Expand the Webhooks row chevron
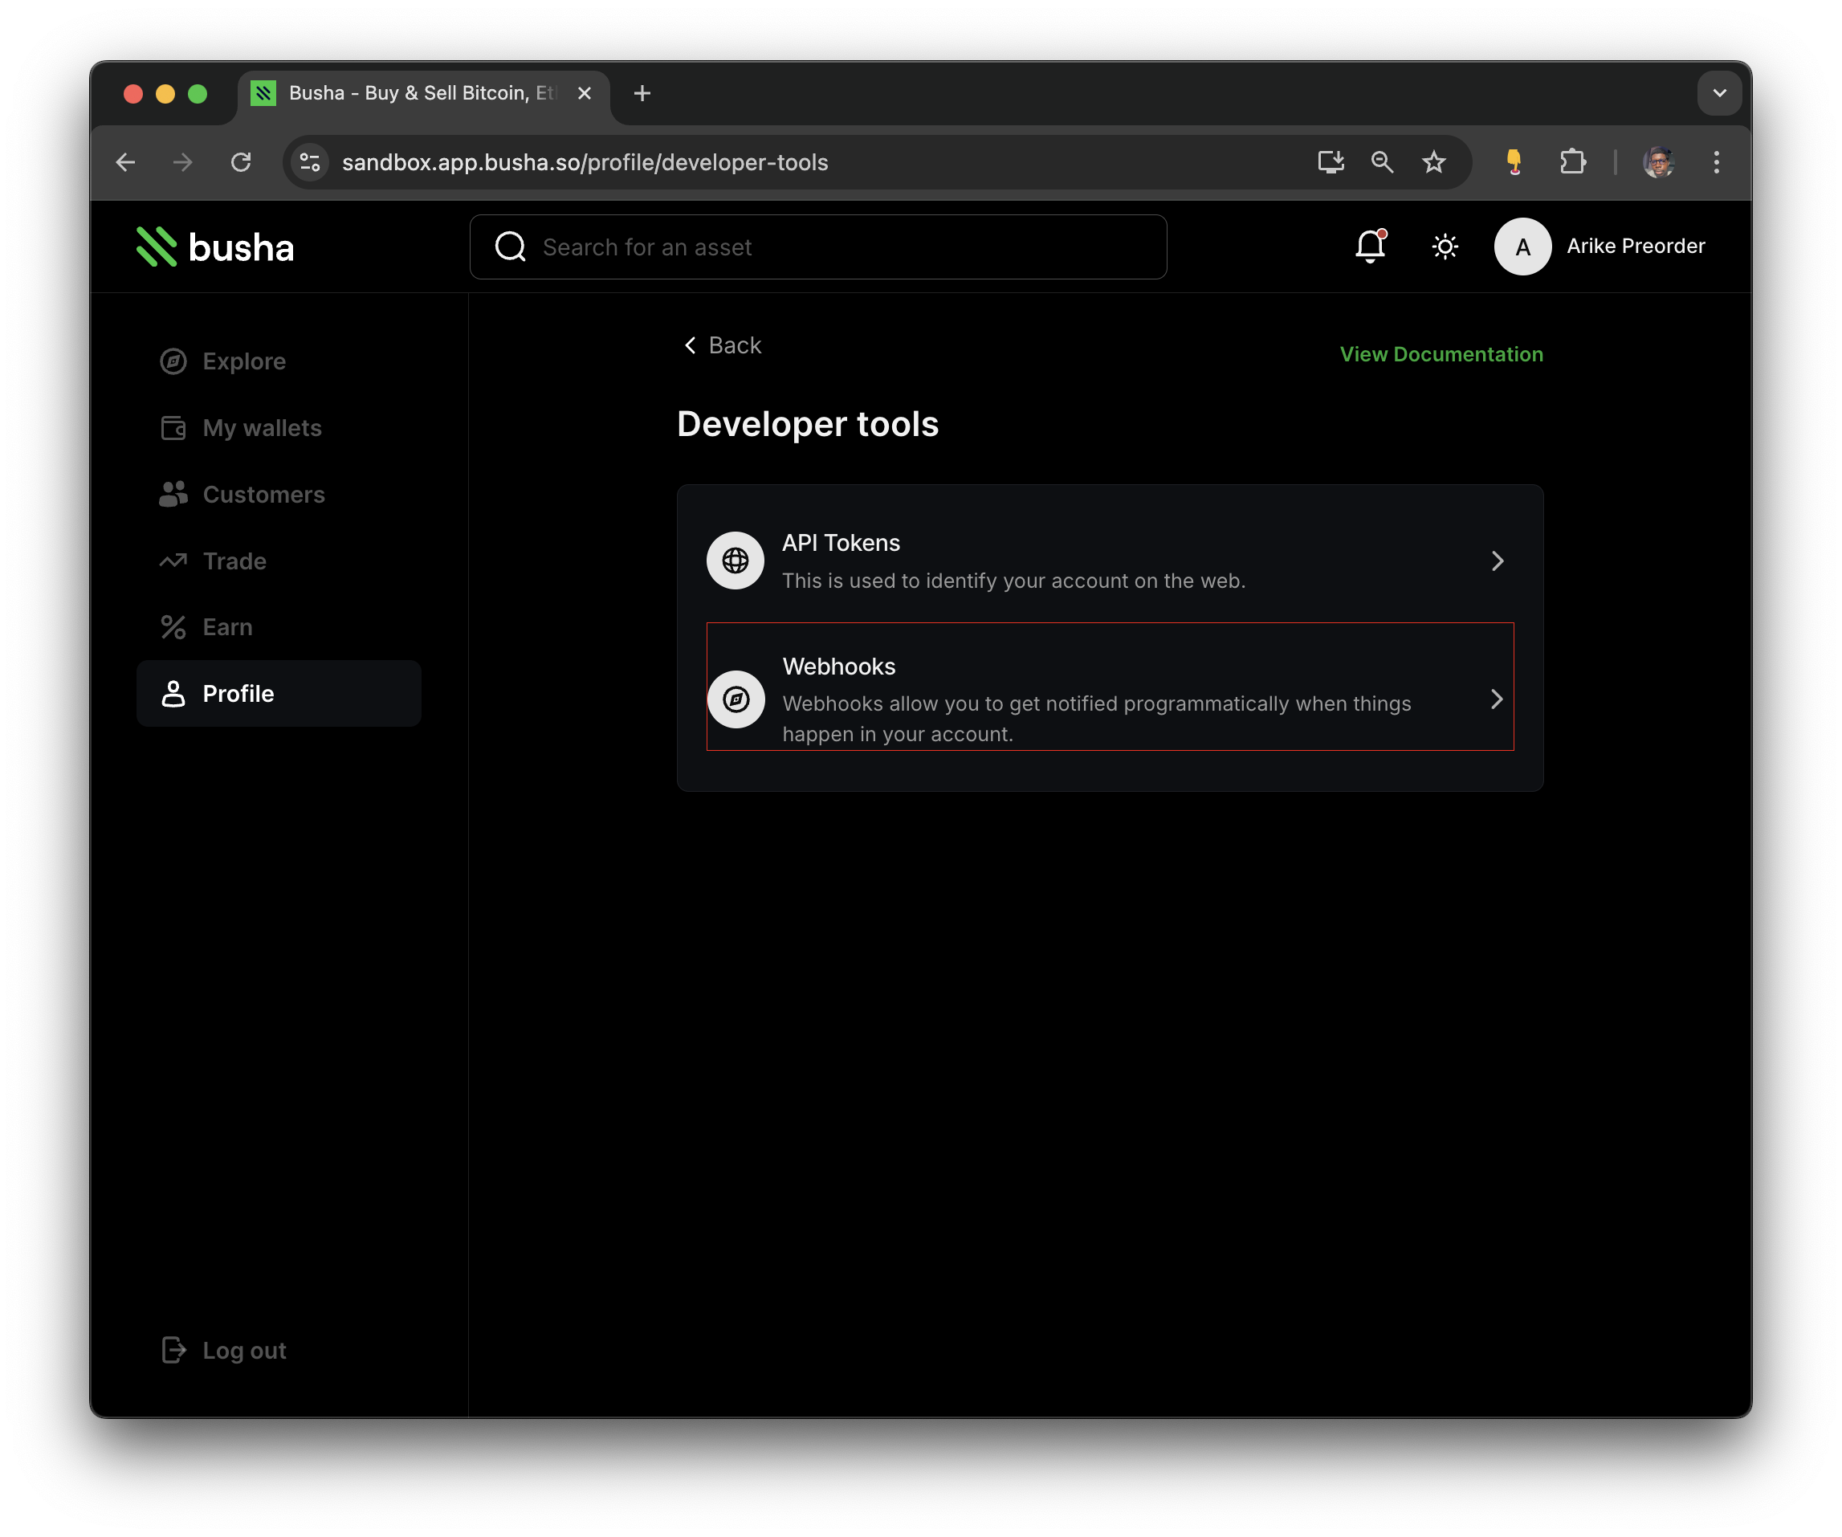This screenshot has width=1842, height=1537. (x=1496, y=699)
